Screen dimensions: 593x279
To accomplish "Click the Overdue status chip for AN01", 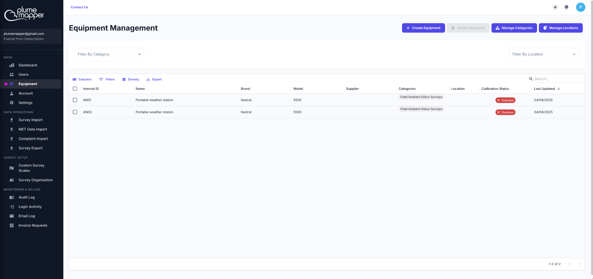I will (x=505, y=100).
